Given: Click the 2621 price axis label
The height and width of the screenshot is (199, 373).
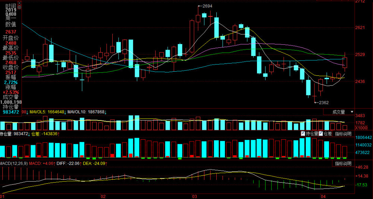Looking at the screenshot, I should (360, 28).
